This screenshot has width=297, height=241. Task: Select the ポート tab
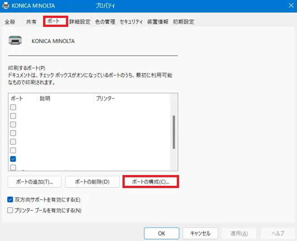tap(55, 21)
